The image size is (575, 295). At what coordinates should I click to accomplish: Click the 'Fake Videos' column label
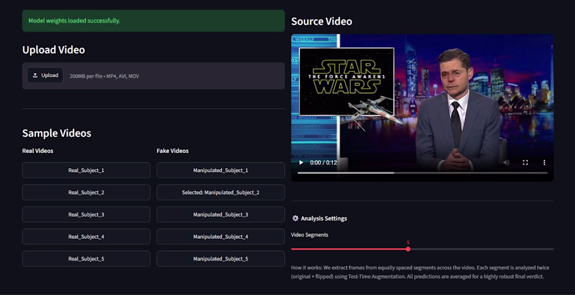click(x=172, y=150)
